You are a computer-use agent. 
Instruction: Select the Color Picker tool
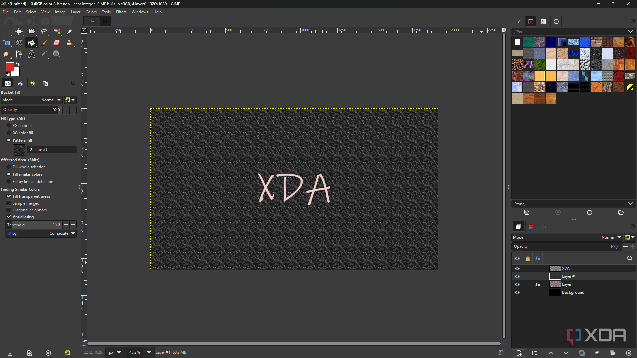click(44, 54)
